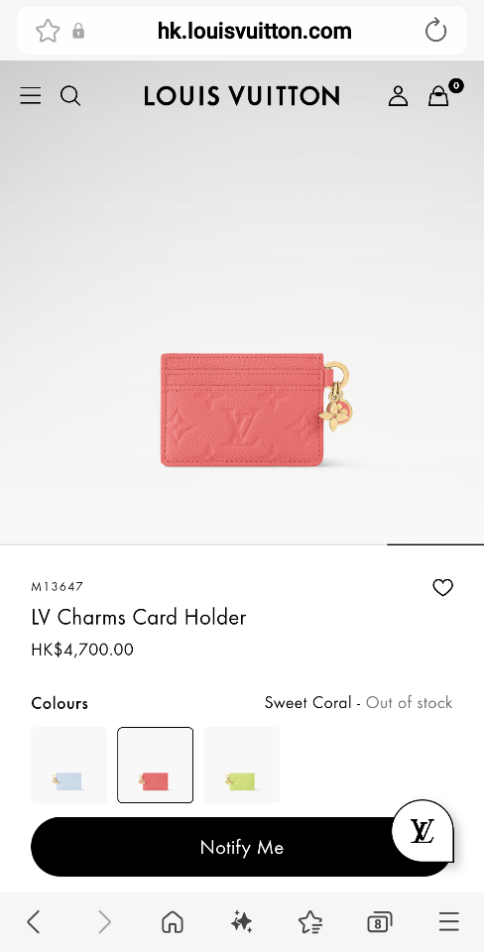This screenshot has height=952, width=484.
Task: Reload the page
Action: pos(435,31)
